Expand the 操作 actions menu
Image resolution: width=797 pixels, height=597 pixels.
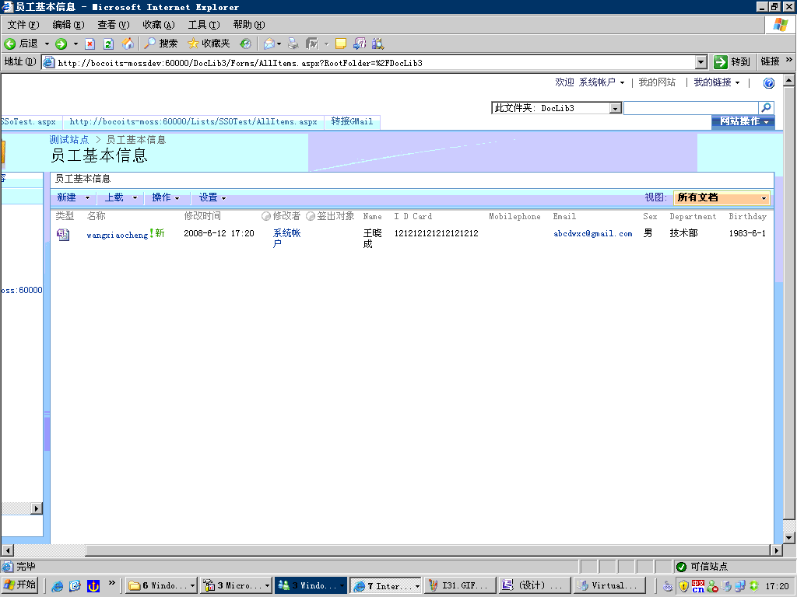point(165,197)
